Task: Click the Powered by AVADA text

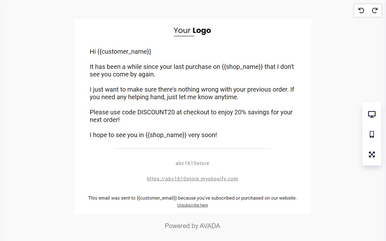Action: (x=192, y=226)
